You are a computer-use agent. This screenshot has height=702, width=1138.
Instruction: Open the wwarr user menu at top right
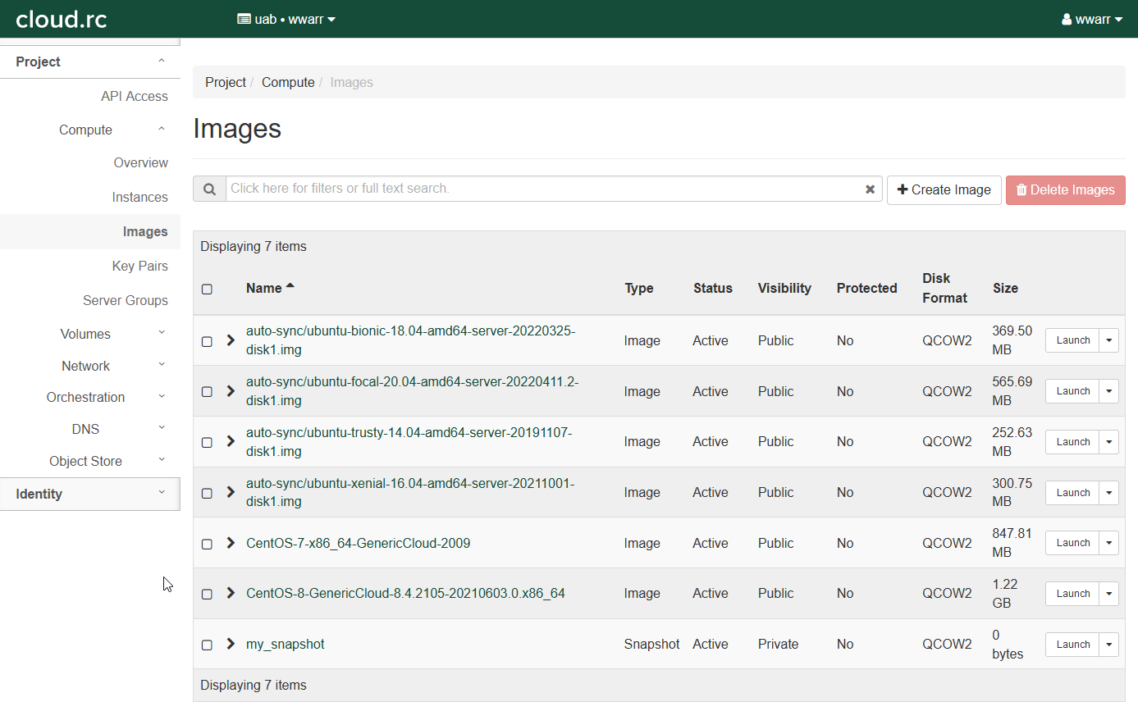[x=1092, y=19]
